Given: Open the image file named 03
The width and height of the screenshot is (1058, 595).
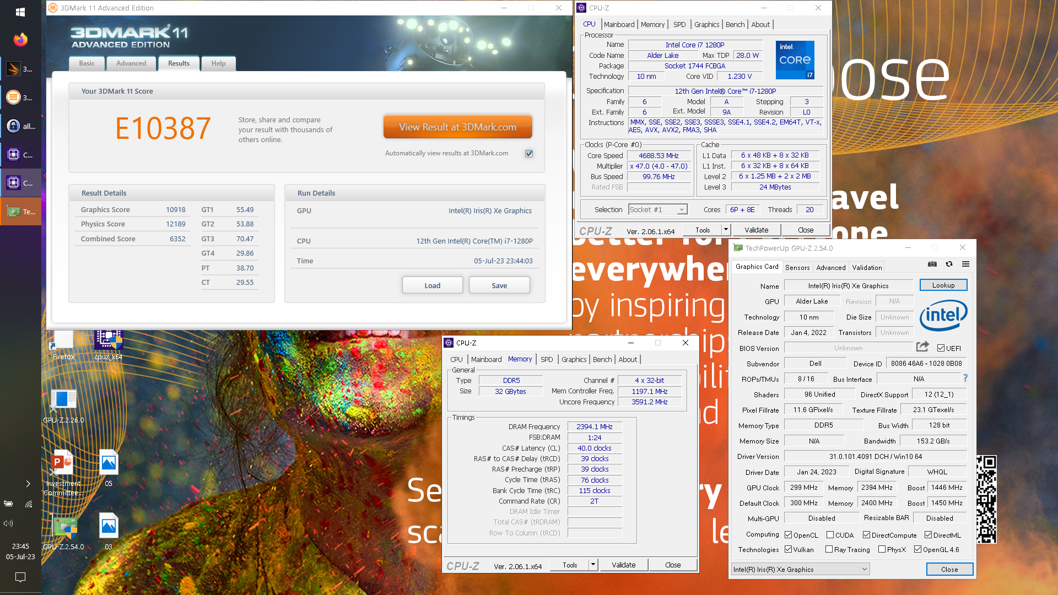Looking at the screenshot, I should [109, 532].
